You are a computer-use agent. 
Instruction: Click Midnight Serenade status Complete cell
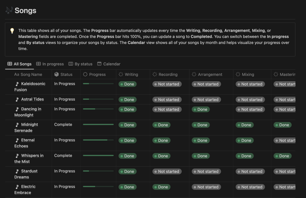66,128
